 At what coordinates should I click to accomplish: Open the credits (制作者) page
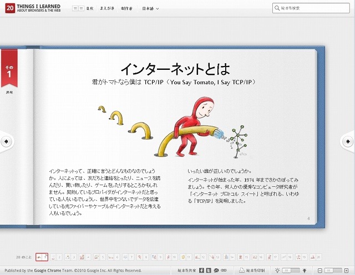pos(126,8)
